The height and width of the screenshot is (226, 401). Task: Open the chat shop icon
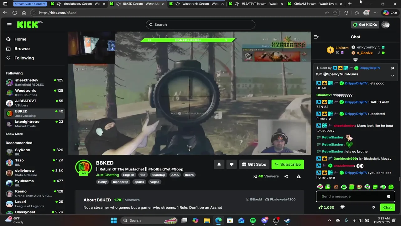point(342,207)
